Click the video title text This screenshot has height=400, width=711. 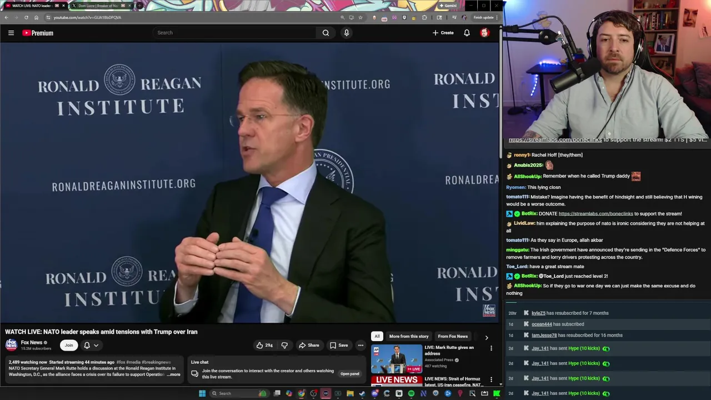[101, 332]
